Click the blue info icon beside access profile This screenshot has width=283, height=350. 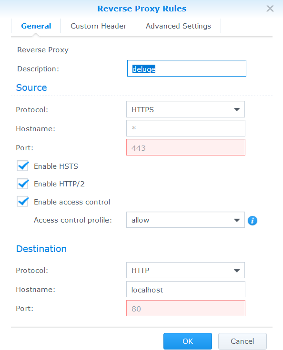click(x=253, y=221)
